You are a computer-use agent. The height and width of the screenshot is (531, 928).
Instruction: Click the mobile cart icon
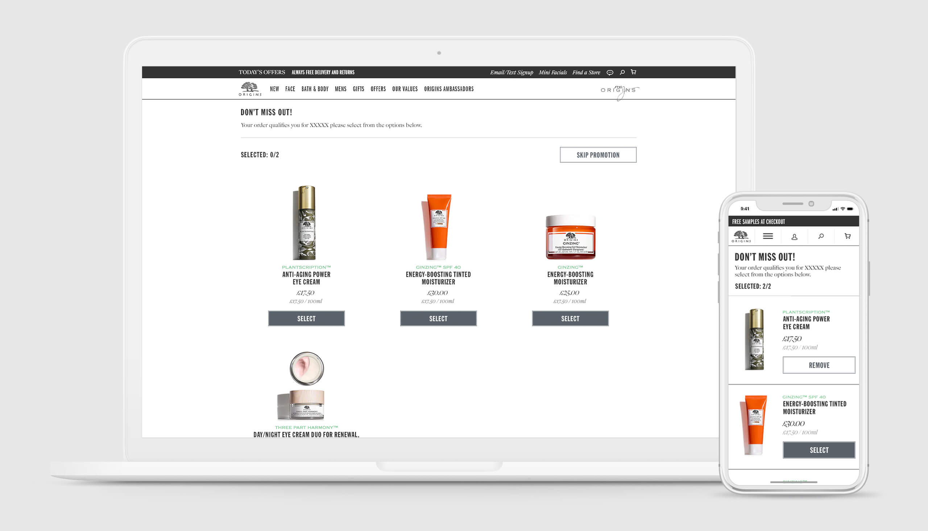[x=847, y=236]
